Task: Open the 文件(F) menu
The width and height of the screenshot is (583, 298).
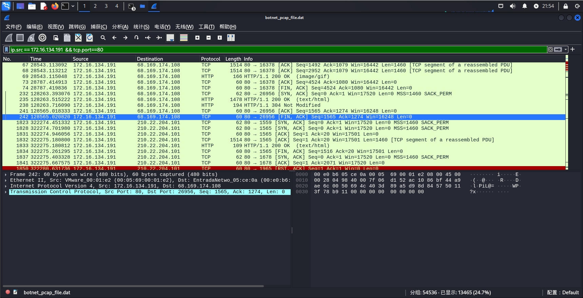Action: pos(13,27)
